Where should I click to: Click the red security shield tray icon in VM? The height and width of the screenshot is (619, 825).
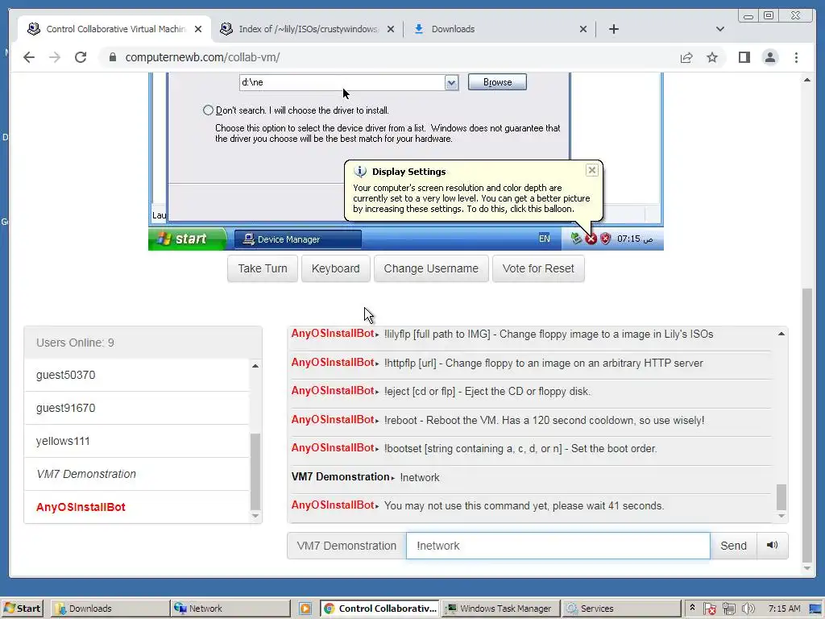click(606, 239)
